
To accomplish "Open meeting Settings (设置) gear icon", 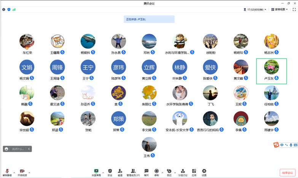I will (204, 172).
